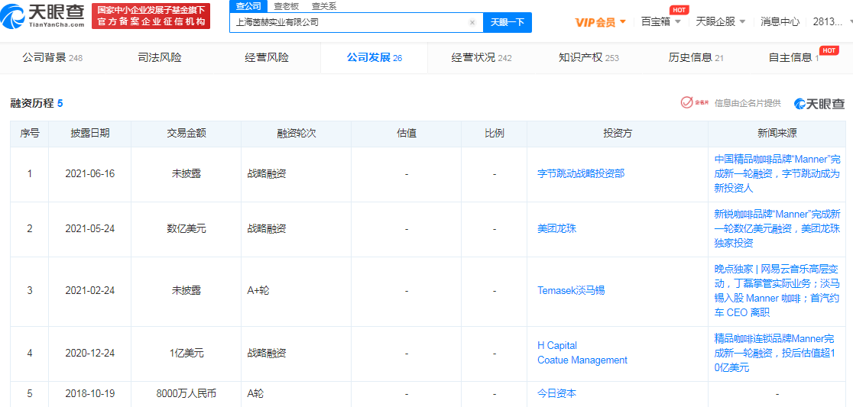
Task: Click the 投资方 column header
Action: click(617, 134)
